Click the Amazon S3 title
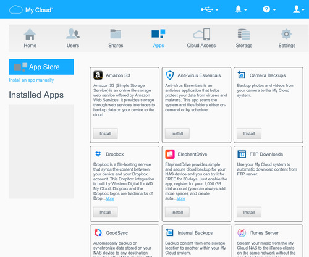 point(118,75)
